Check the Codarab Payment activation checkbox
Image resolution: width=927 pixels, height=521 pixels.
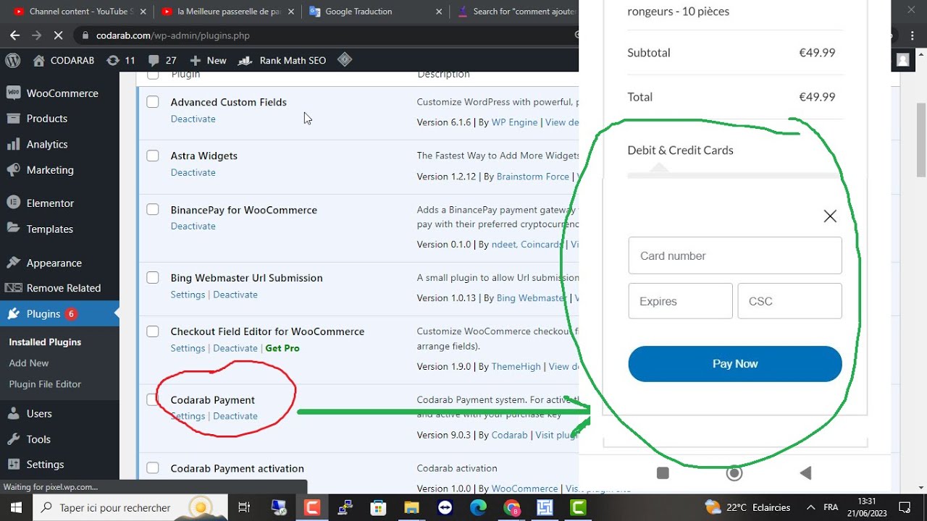pyautogui.click(x=153, y=468)
